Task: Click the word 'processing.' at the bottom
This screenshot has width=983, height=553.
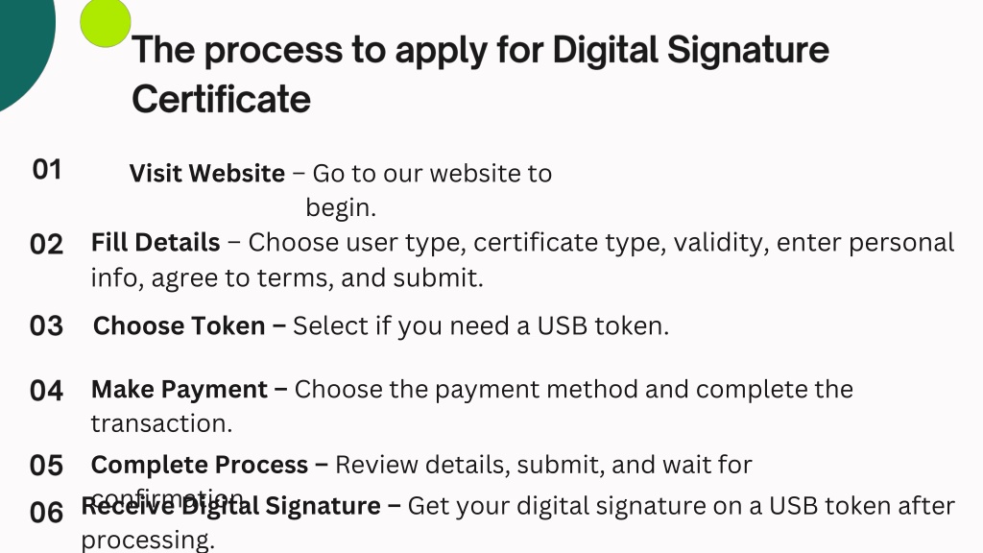Action: [x=148, y=541]
